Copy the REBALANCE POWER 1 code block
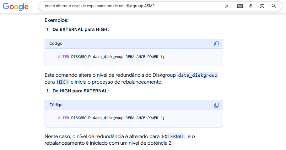The height and width of the screenshot is (150, 286). 216,44
